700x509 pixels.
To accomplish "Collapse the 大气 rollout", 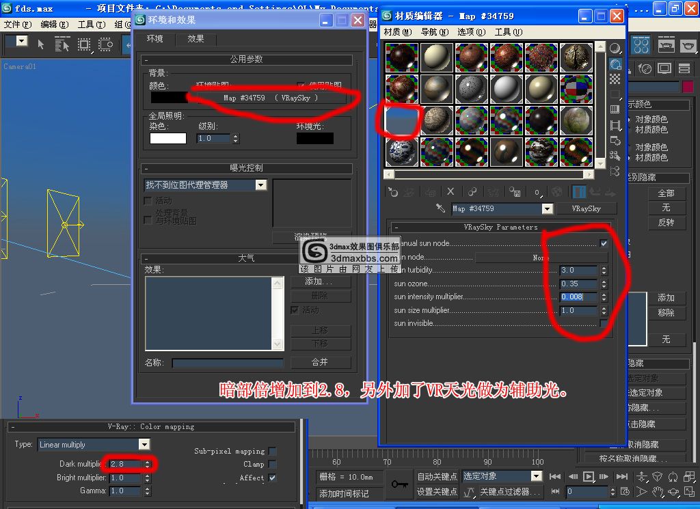I will click(x=246, y=258).
